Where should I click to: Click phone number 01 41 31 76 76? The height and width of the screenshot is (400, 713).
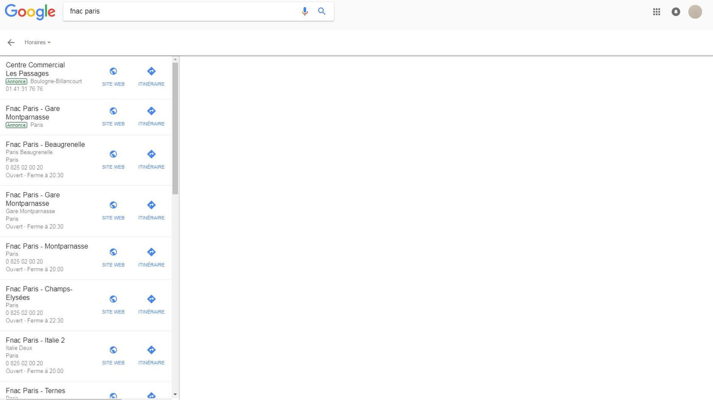(24, 89)
